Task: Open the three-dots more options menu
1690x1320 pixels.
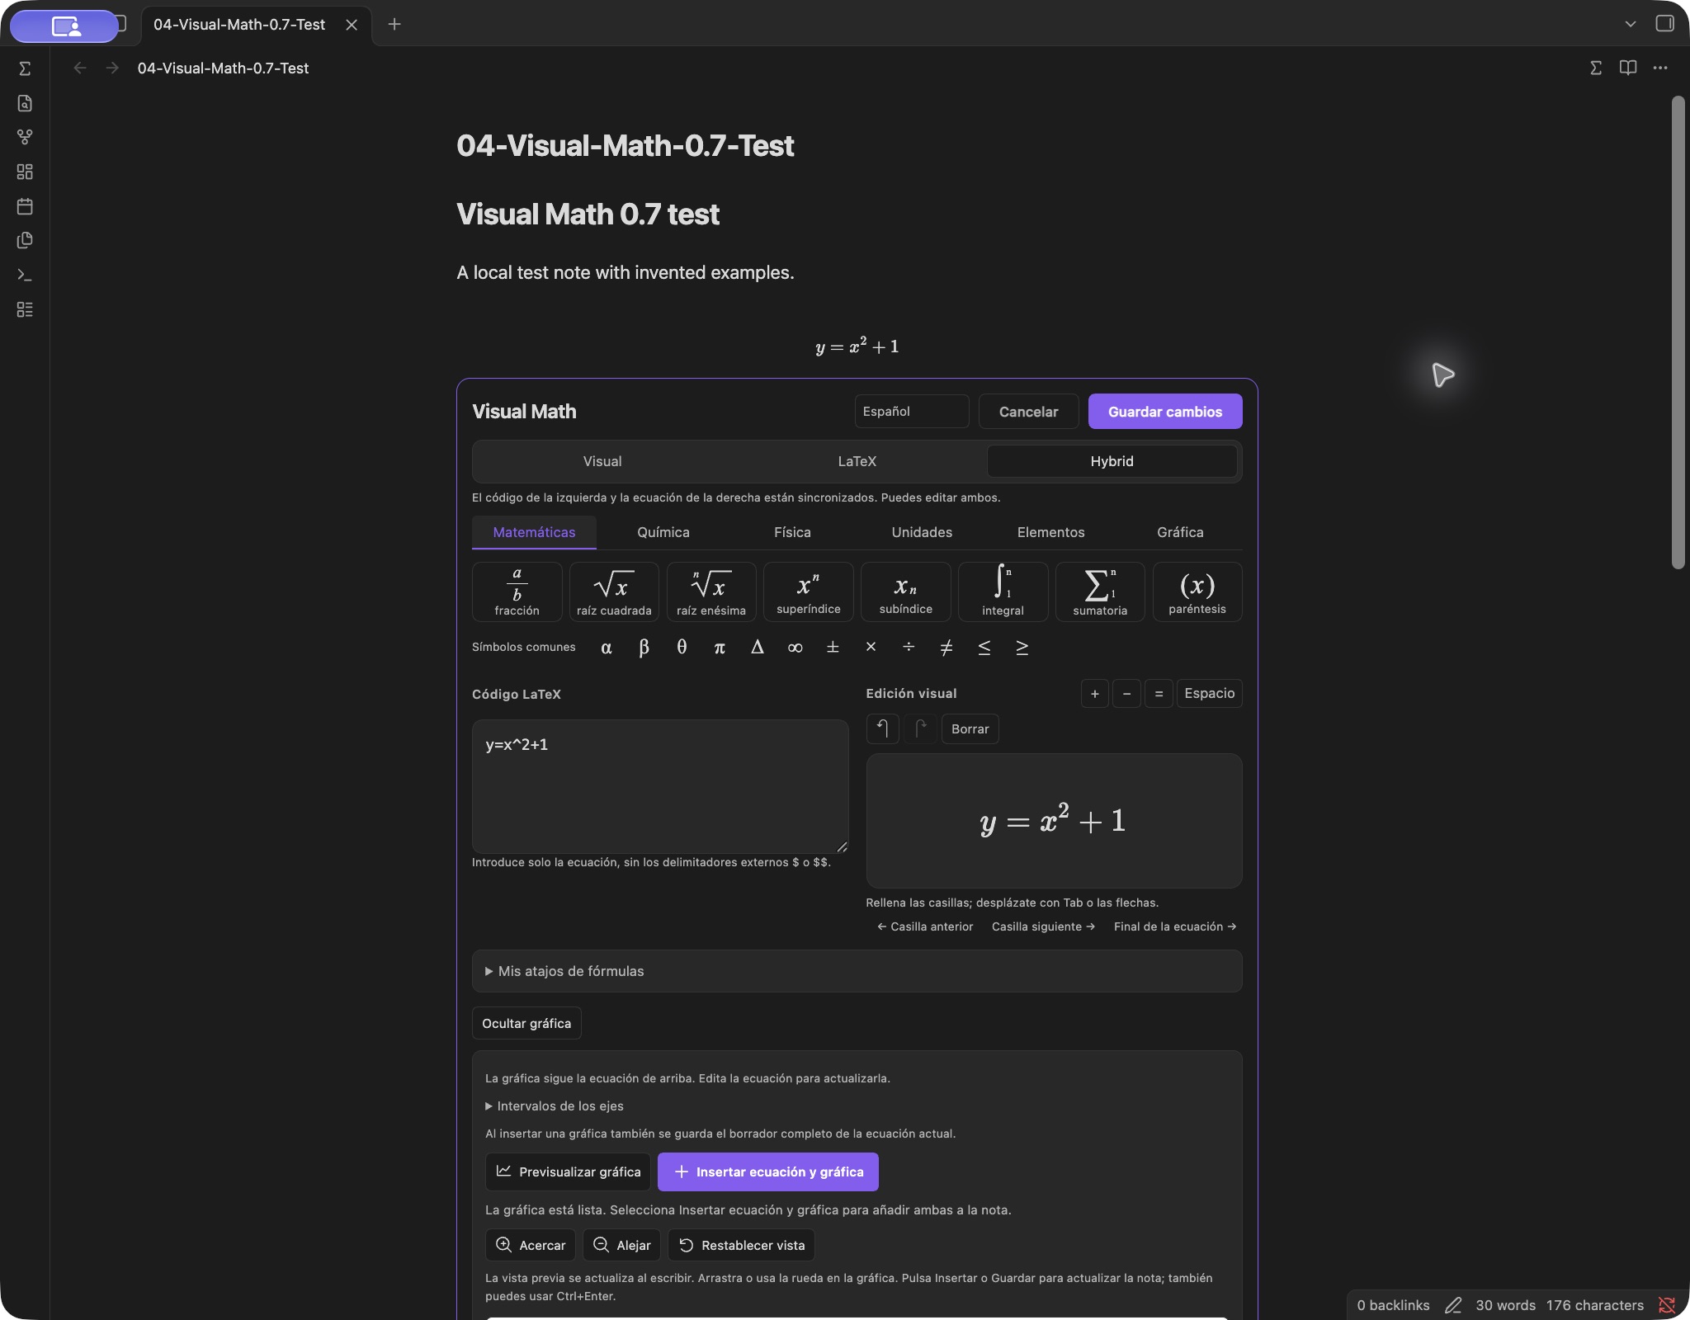Action: pos(1660,68)
